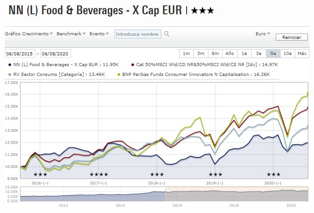The image size is (314, 213).
Task: Click the search magnifier icon
Action: [167, 34]
